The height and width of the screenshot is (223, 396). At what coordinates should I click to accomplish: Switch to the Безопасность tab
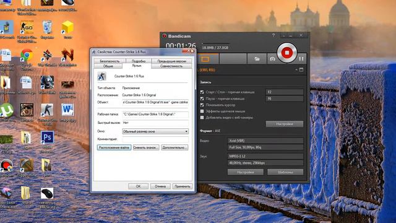tap(110, 61)
